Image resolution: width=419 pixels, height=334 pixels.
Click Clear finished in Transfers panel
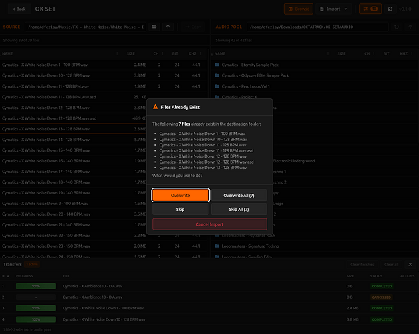point(362,265)
